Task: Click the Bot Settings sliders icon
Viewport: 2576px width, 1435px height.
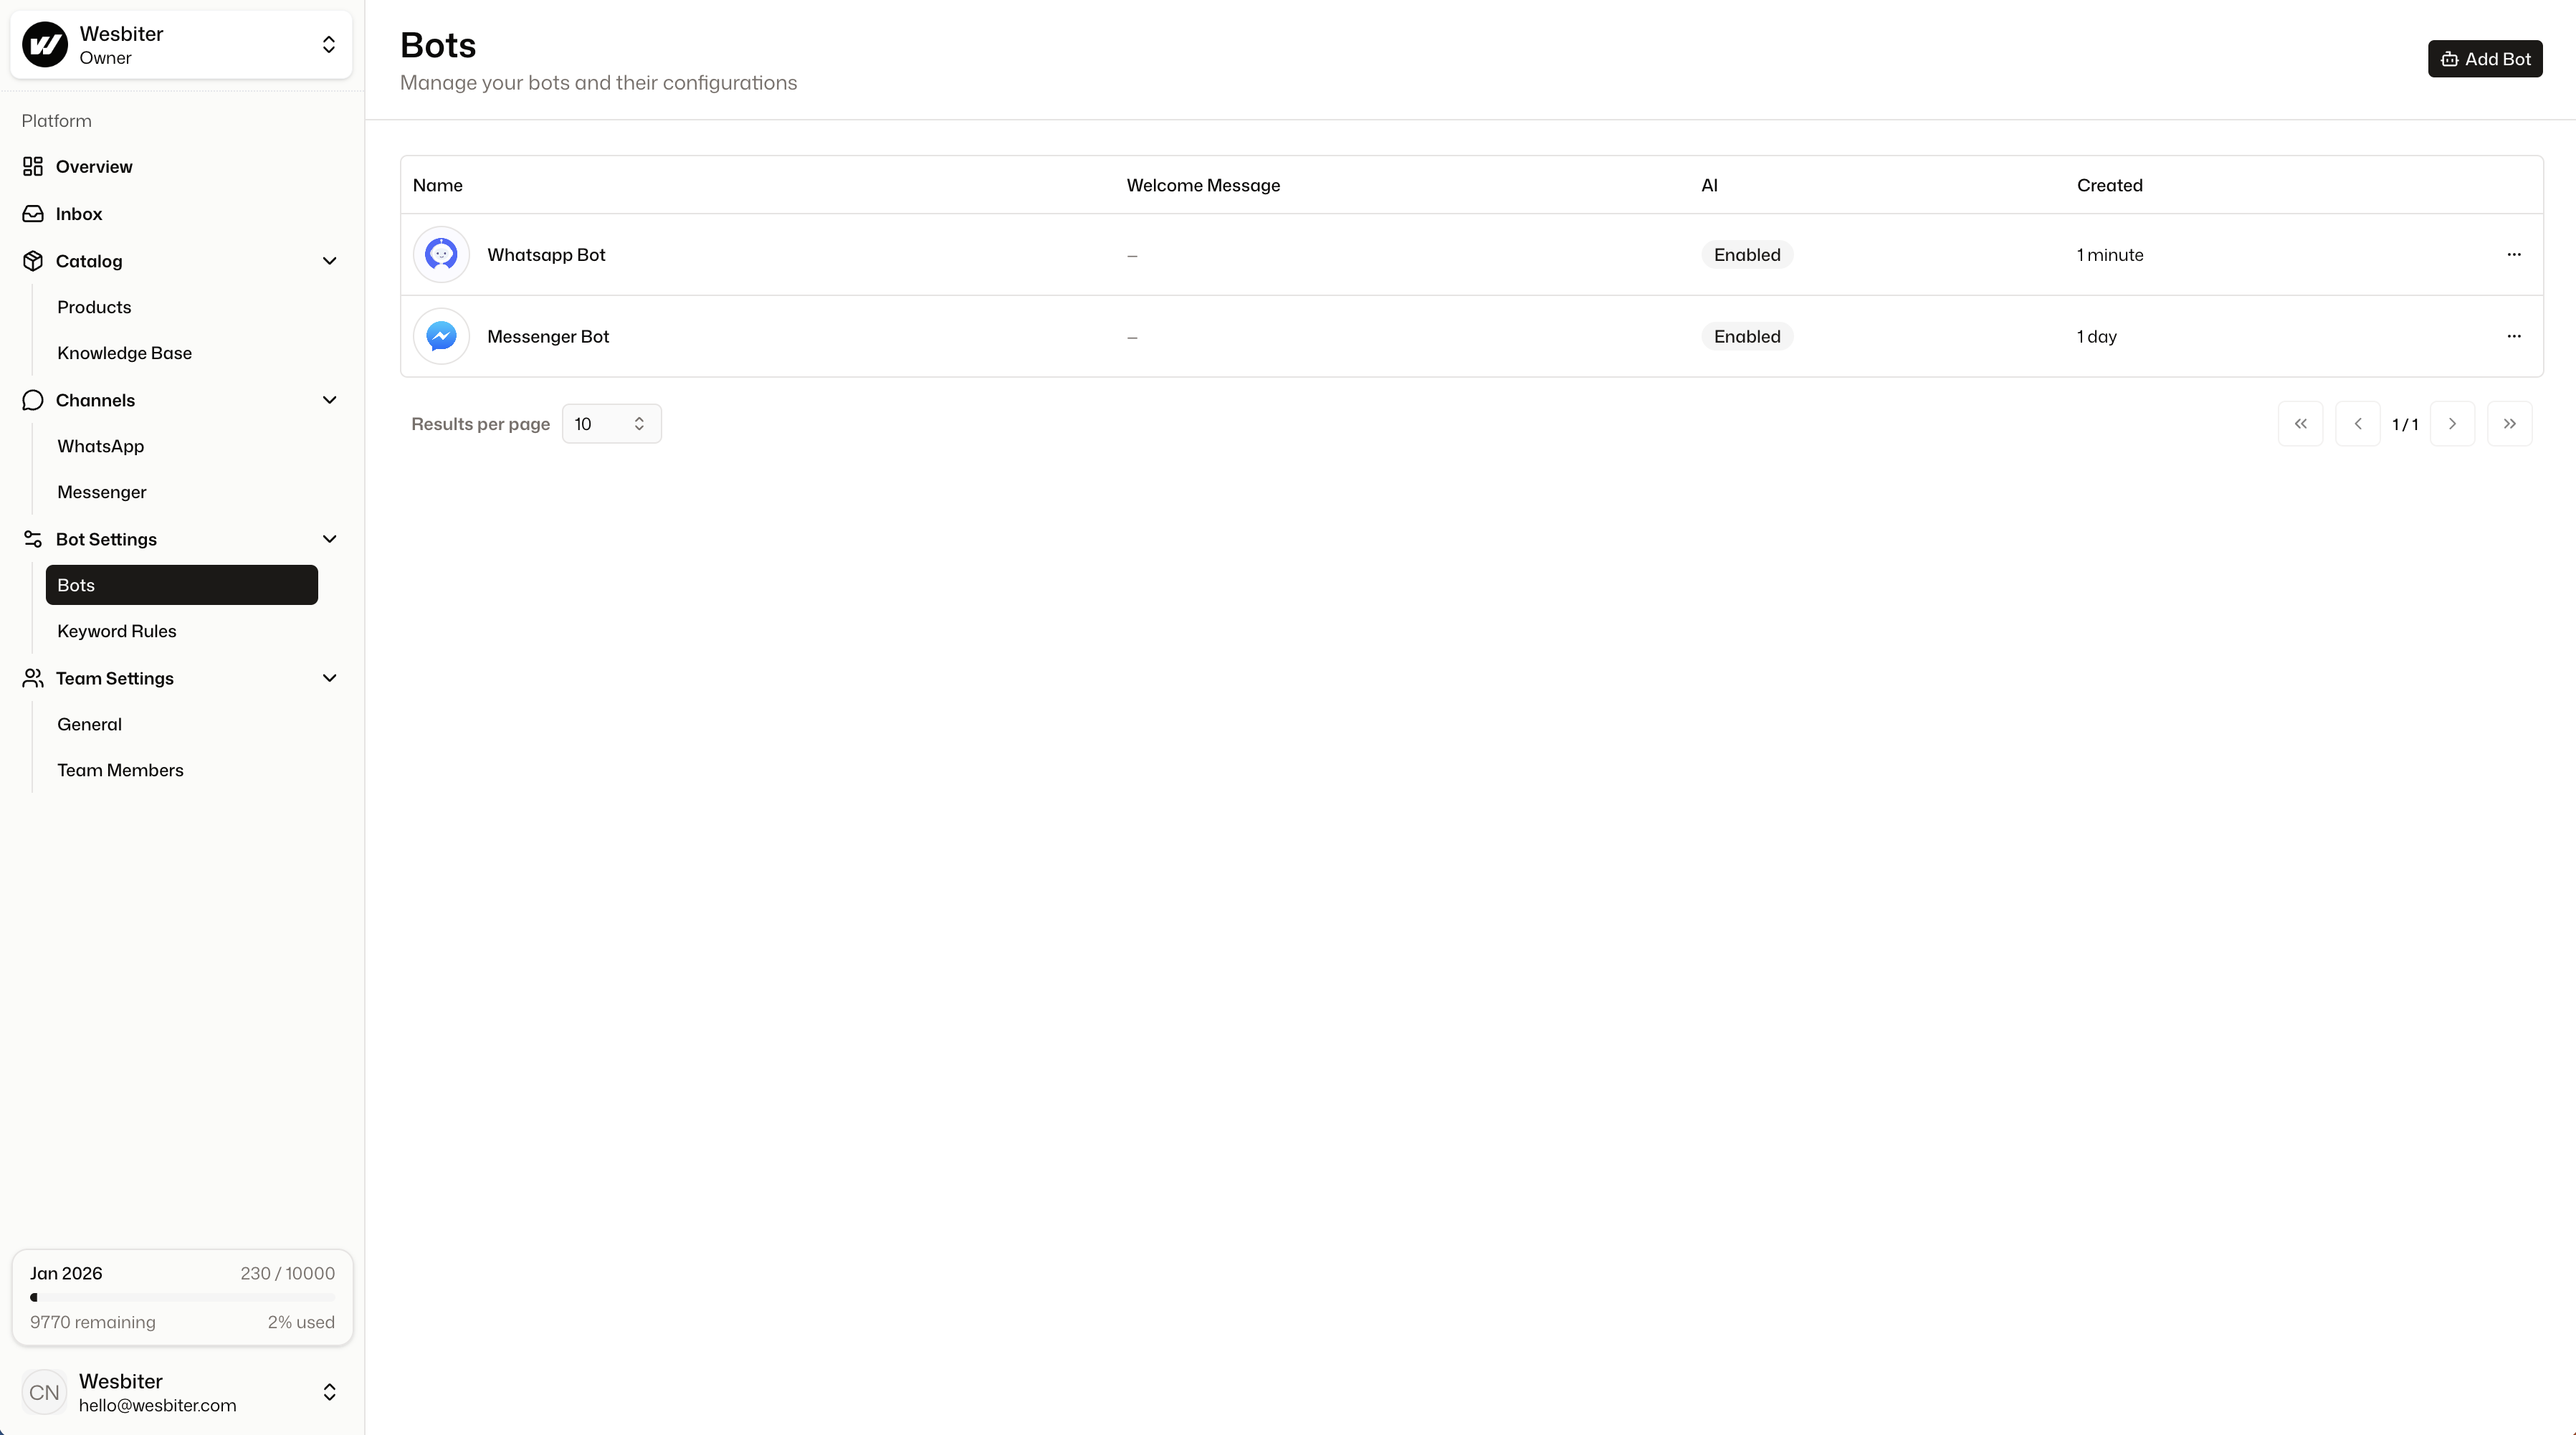Action: point(33,539)
